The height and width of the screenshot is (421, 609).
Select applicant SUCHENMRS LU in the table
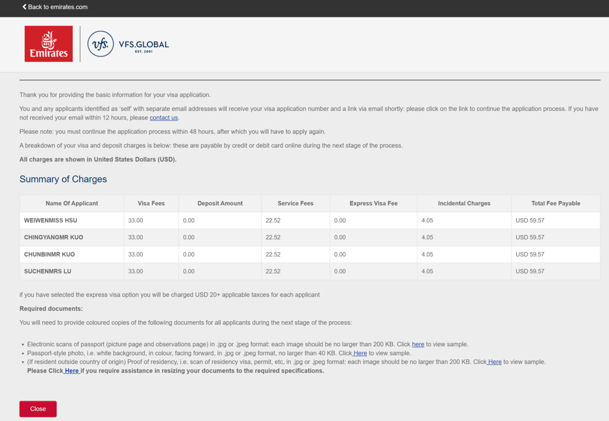48,271
